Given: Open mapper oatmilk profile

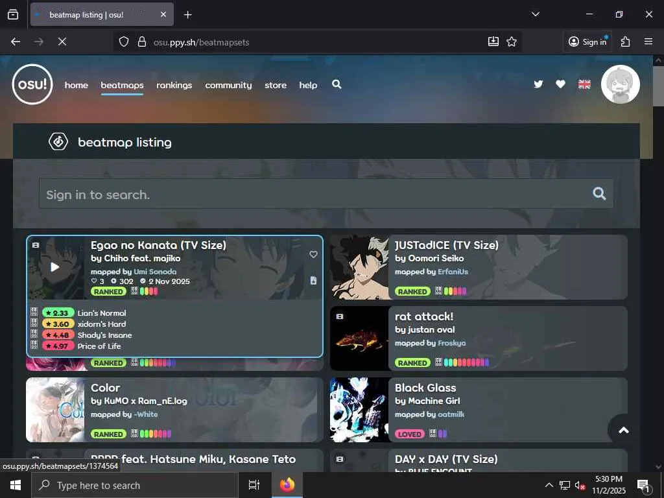Looking at the screenshot, I should 451,414.
